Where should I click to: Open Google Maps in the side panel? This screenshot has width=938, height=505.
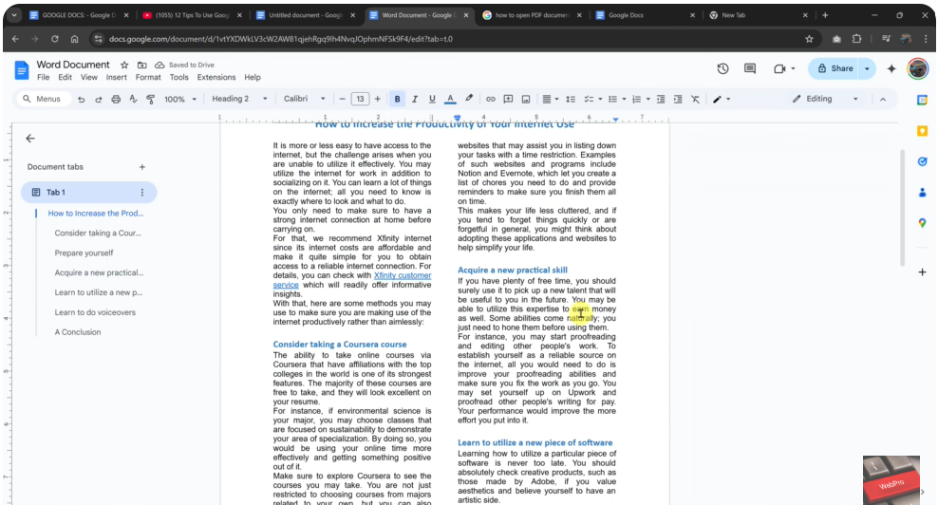pos(922,222)
